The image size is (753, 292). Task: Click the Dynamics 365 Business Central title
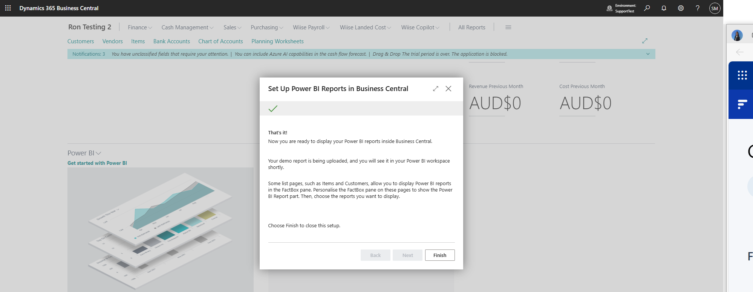click(x=59, y=8)
